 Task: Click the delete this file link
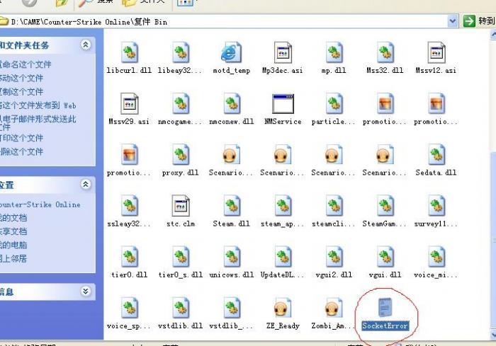(x=22, y=151)
